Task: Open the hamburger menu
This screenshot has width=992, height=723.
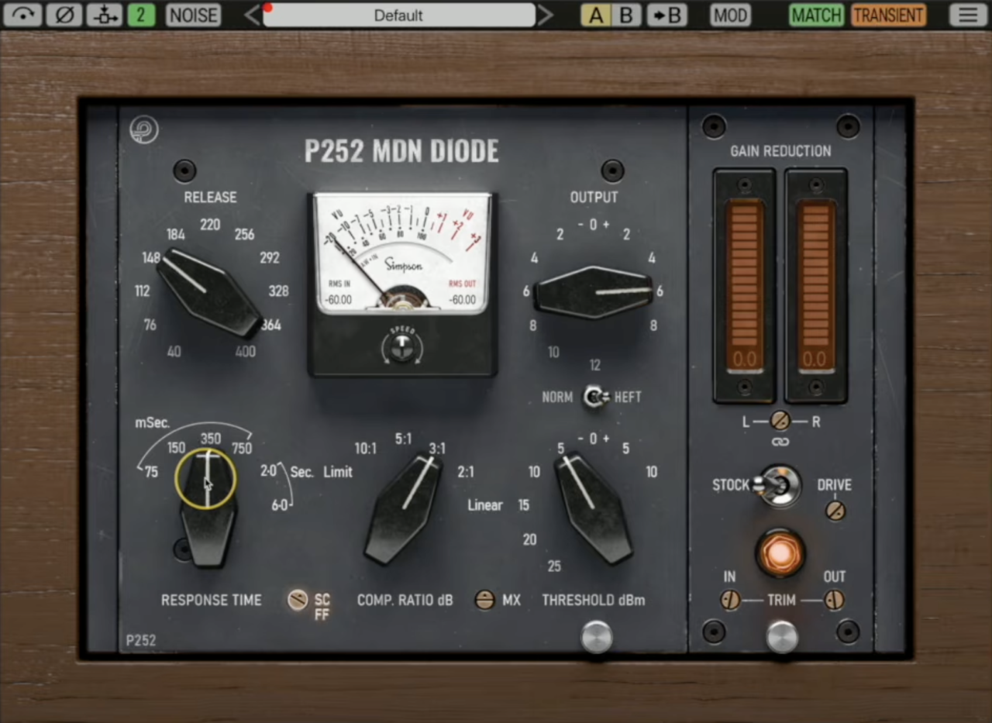Action: pos(968,15)
